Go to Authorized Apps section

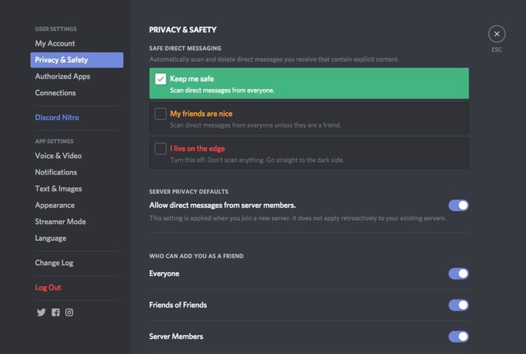pyautogui.click(x=62, y=76)
